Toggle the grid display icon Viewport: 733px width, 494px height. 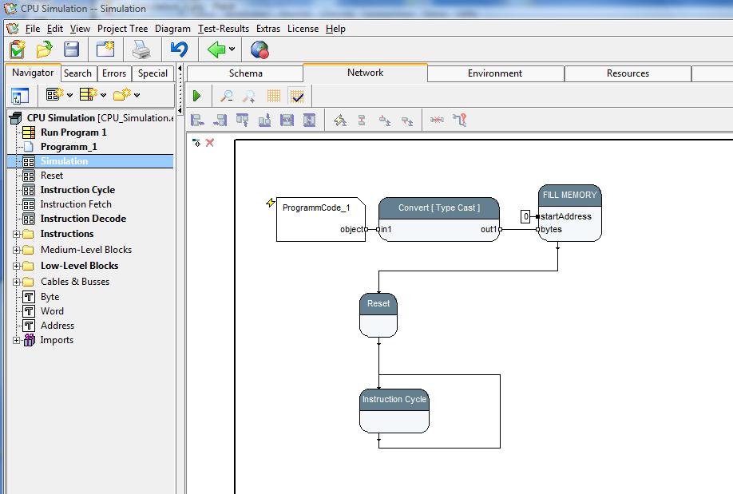(x=273, y=96)
